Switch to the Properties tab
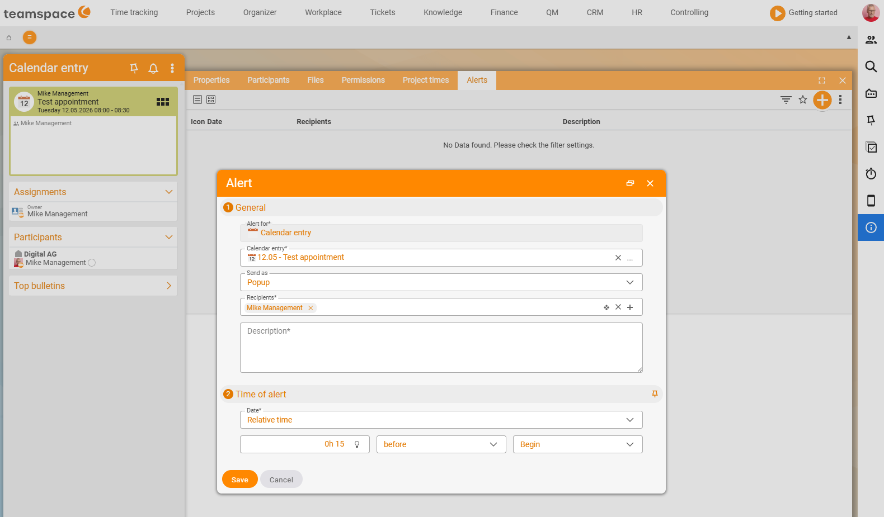This screenshot has height=517, width=884. click(x=211, y=80)
